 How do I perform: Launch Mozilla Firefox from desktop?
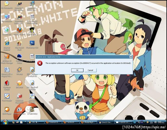[x=19, y=31]
